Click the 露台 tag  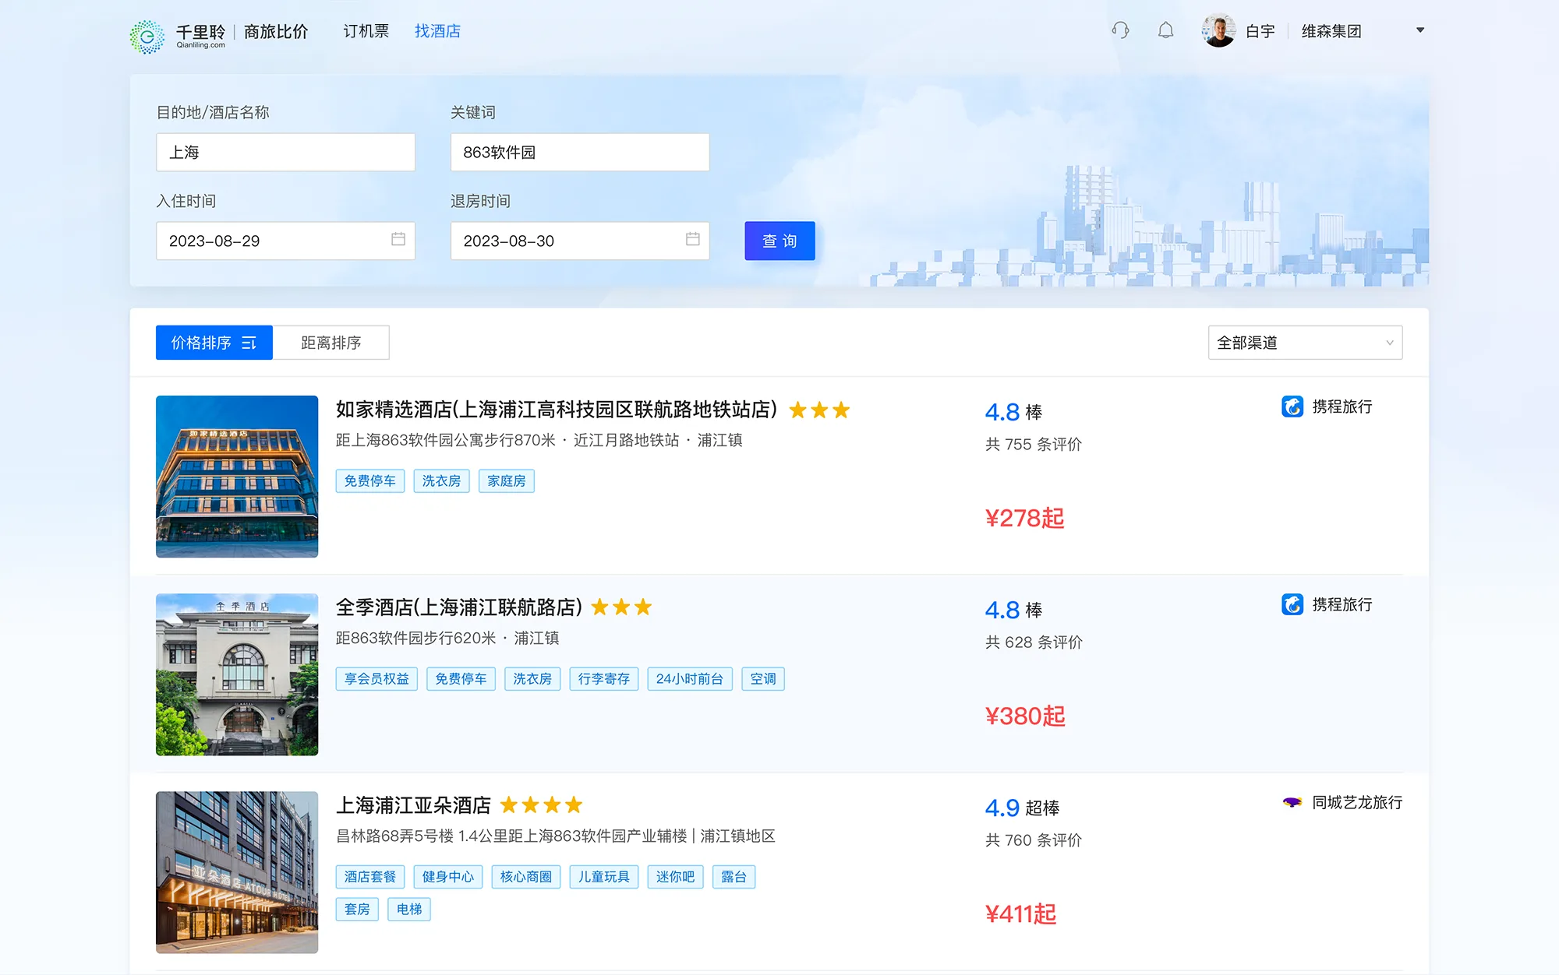[734, 877]
